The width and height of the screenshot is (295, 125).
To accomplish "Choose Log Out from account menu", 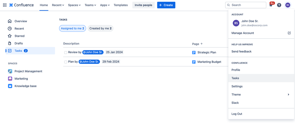I will coord(261,114).
